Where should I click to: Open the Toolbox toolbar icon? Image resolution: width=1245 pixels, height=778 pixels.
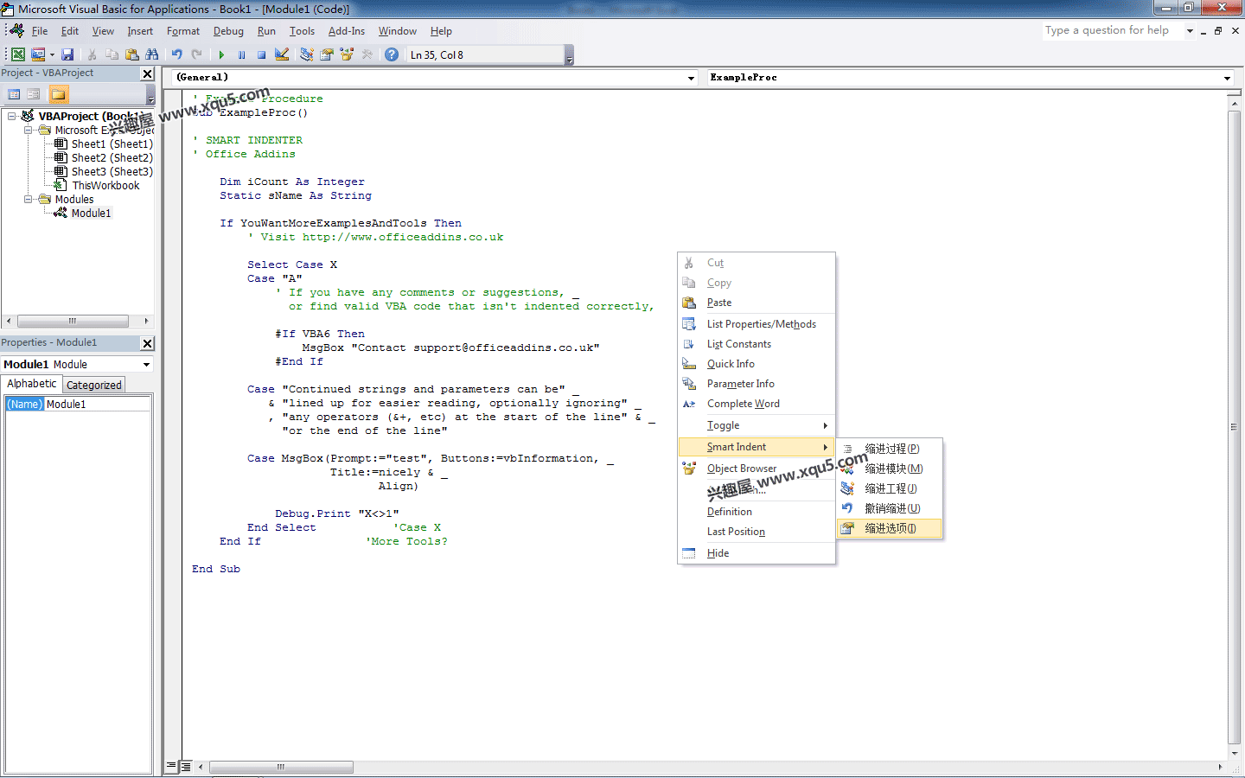click(367, 54)
